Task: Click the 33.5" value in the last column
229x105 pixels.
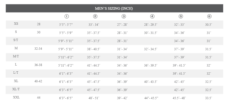Action: click(209, 98)
